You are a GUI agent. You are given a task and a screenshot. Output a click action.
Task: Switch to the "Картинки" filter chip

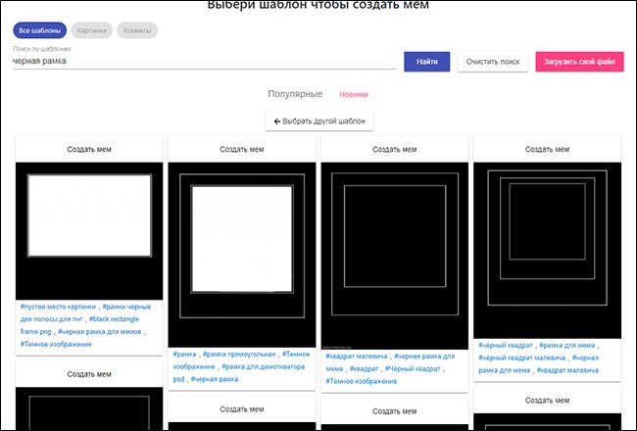point(91,30)
